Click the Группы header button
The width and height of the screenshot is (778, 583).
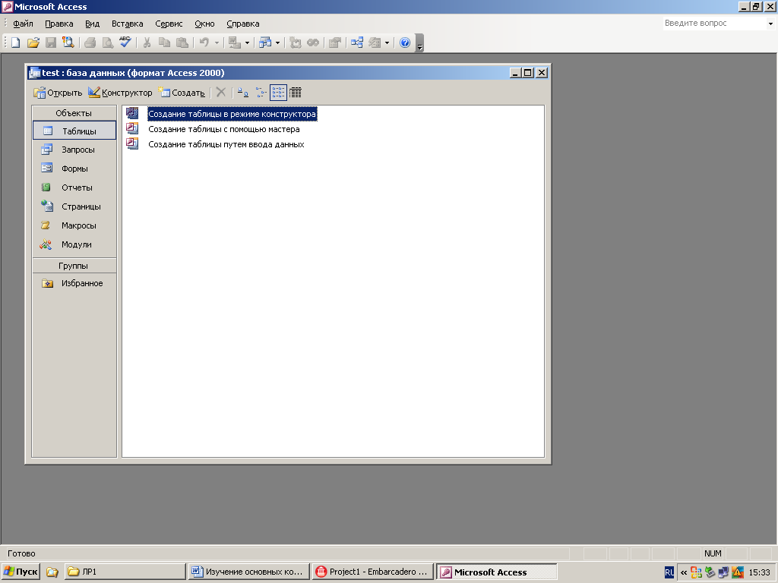74,266
